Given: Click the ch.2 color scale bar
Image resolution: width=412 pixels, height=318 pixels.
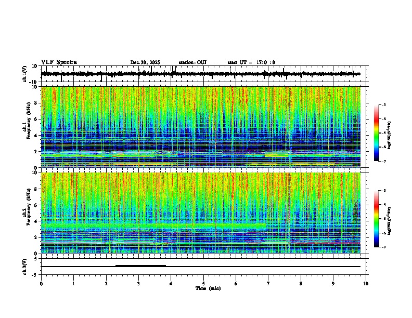Looking at the screenshot, I should [x=377, y=219].
